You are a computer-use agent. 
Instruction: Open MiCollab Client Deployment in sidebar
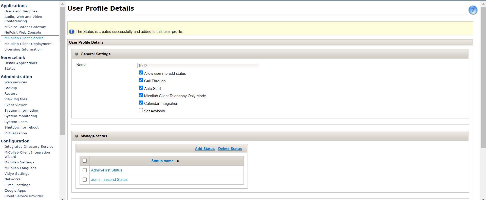tap(28, 44)
